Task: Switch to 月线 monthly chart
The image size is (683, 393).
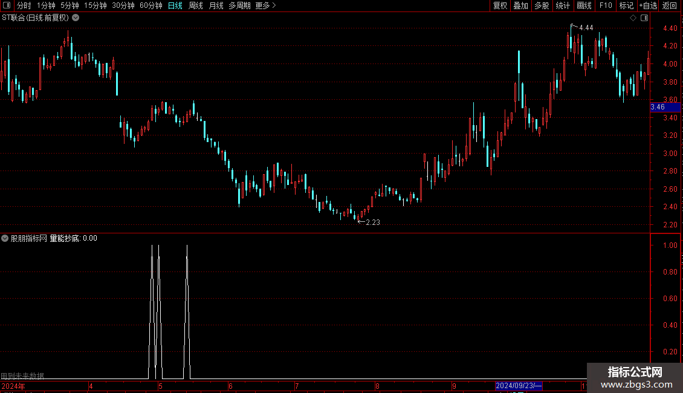Action: (216, 5)
